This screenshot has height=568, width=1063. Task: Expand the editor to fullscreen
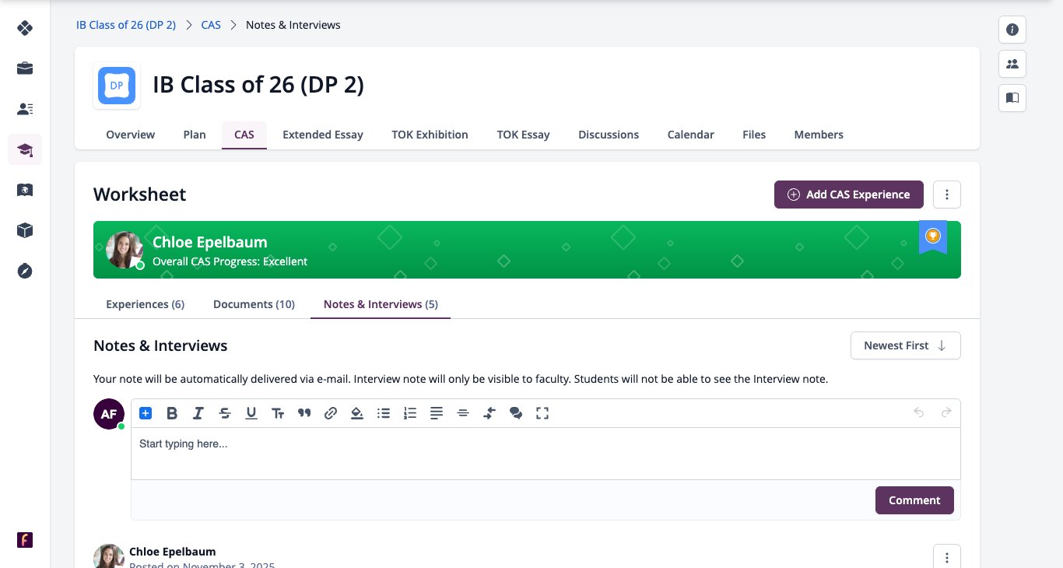[542, 413]
